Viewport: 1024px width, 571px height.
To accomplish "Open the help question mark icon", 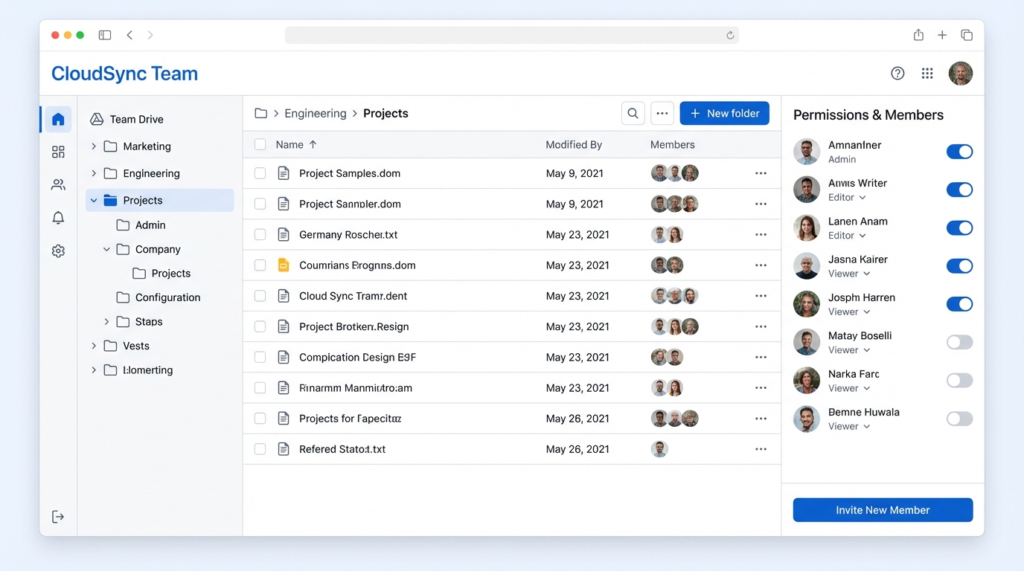I will click(x=897, y=73).
